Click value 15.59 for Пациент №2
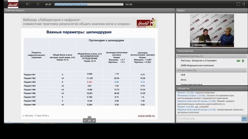This screenshot has height=139, width=248. click(x=143, y=78)
